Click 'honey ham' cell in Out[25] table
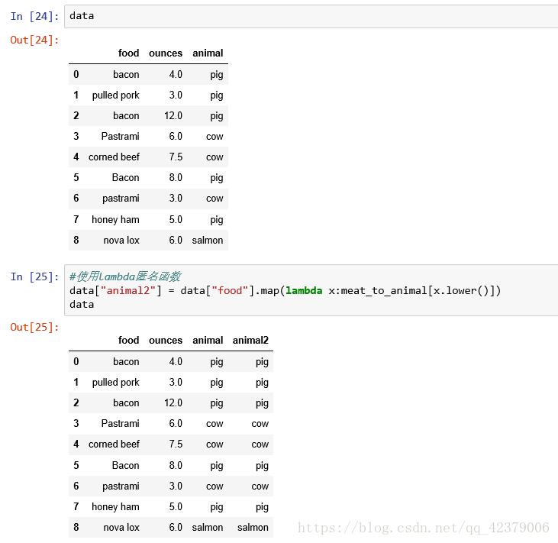 (x=115, y=507)
